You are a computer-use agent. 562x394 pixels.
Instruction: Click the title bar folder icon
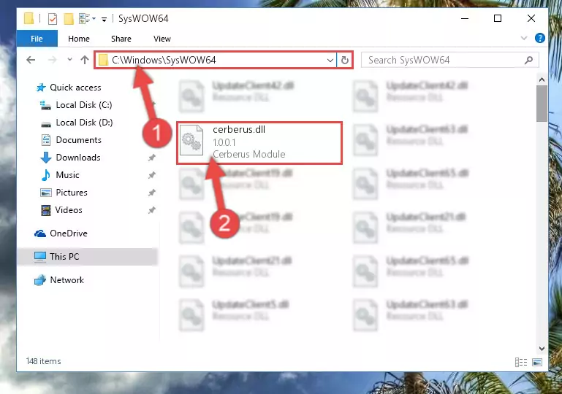pos(29,18)
